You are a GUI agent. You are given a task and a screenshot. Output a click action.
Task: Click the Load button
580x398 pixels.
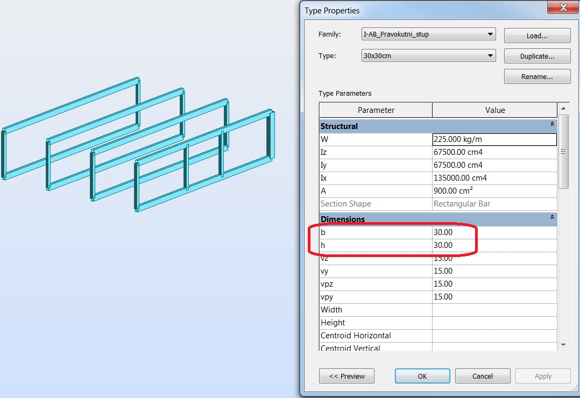[536, 35]
